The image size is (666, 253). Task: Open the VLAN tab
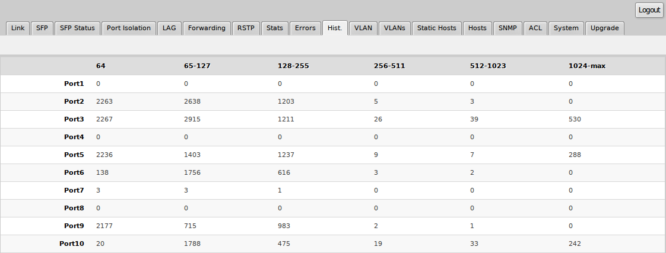tap(363, 28)
